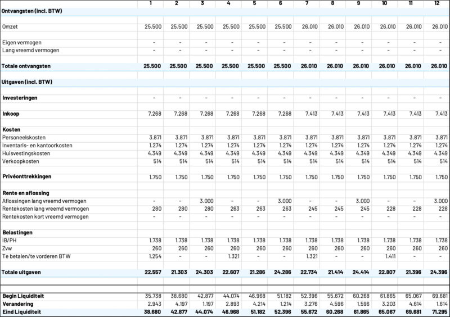Select the Te betalen/te vorderen BTW label

(x=37, y=256)
